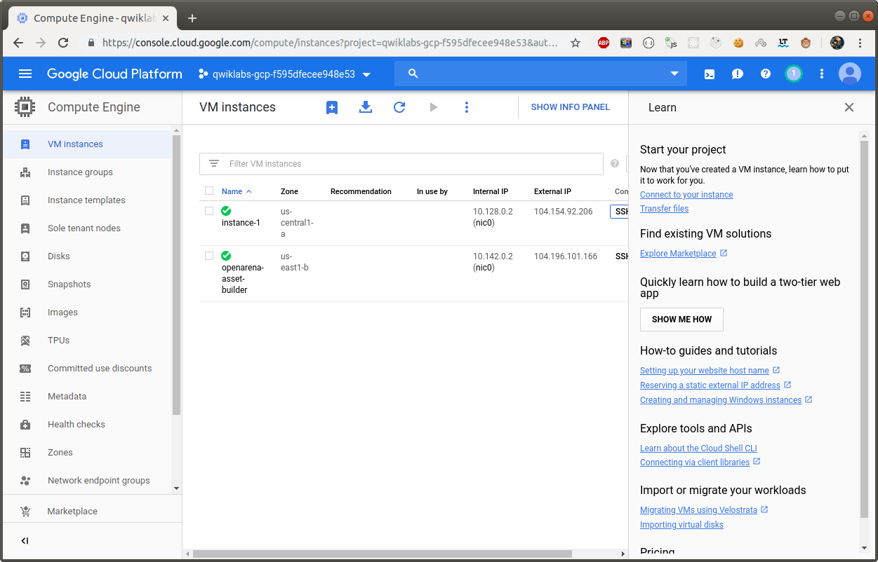The width and height of the screenshot is (878, 562).
Task: Open Images section
Action: click(88, 313)
